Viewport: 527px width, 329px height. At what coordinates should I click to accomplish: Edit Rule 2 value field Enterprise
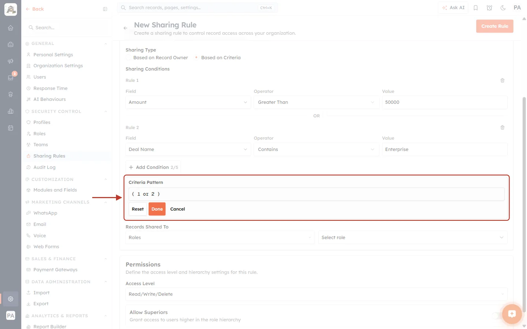click(445, 150)
